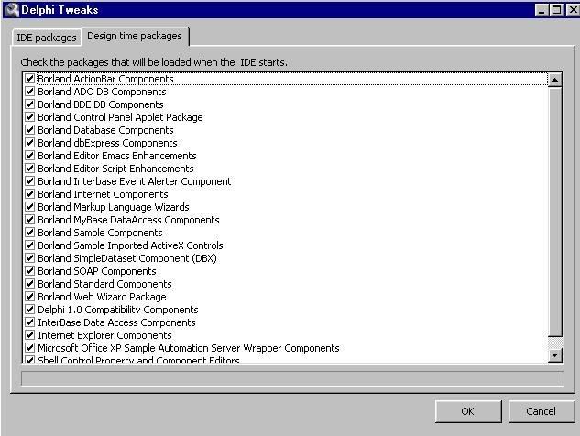Click the Delphi Tweaks title bar icon
580x436 pixels.
11,10
